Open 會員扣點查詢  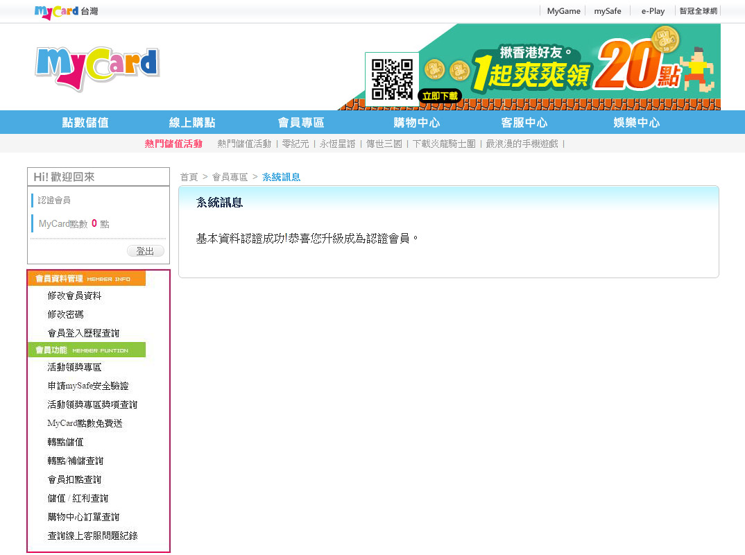pyautogui.click(x=75, y=480)
